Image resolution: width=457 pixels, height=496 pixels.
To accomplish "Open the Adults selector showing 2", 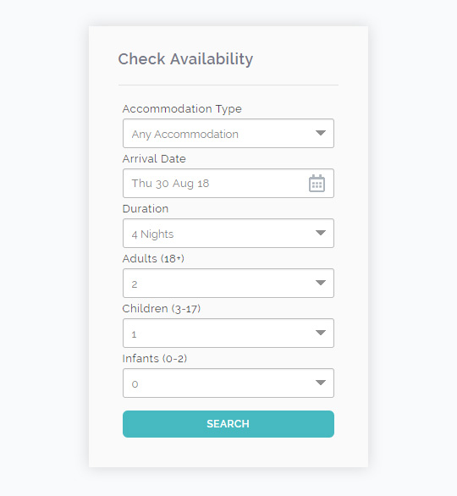I will click(x=228, y=283).
